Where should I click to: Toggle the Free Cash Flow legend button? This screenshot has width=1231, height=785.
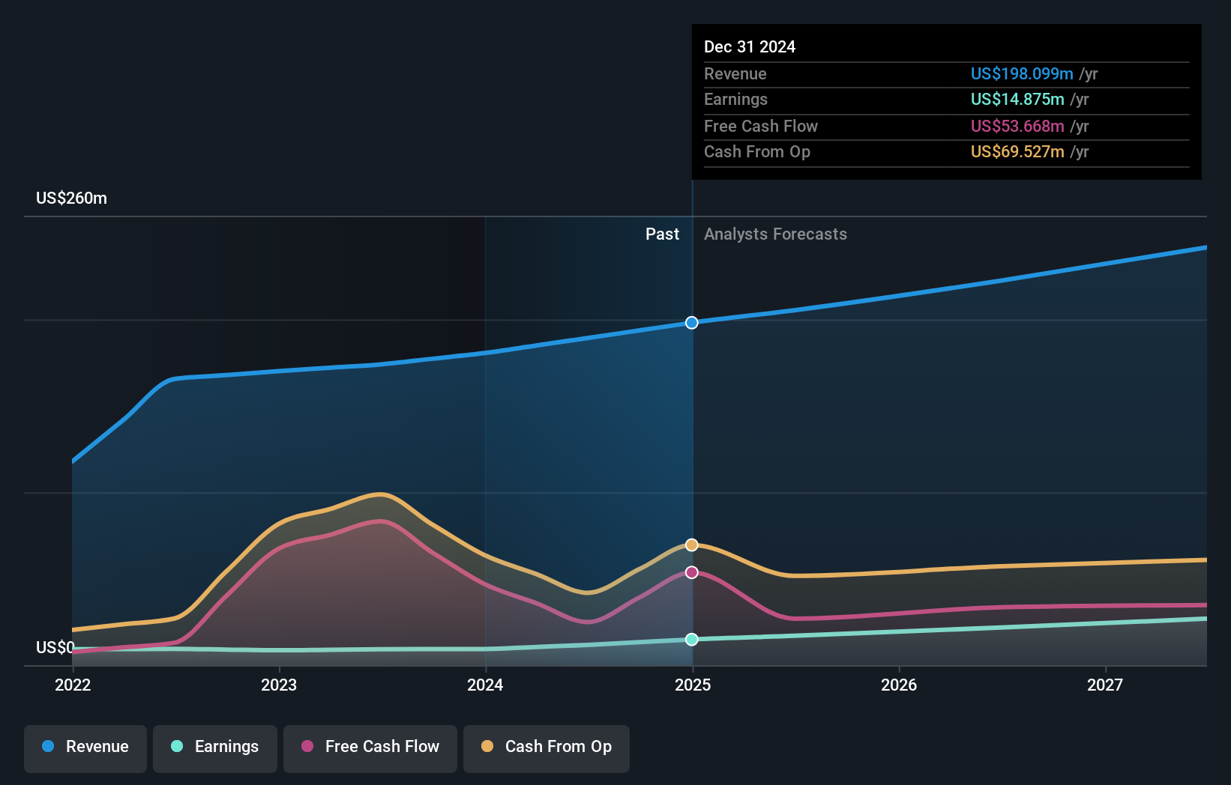tap(370, 748)
